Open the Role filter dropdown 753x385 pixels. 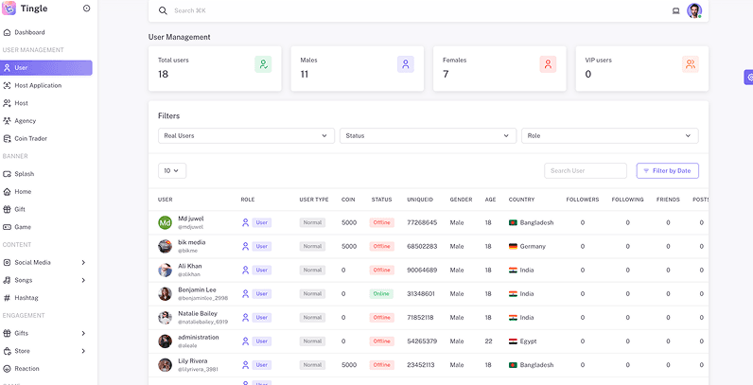click(610, 136)
